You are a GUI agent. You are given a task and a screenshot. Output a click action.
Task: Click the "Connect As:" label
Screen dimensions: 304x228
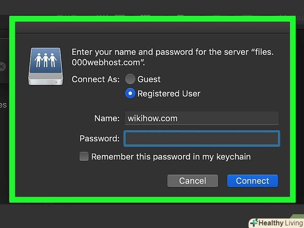(96, 79)
